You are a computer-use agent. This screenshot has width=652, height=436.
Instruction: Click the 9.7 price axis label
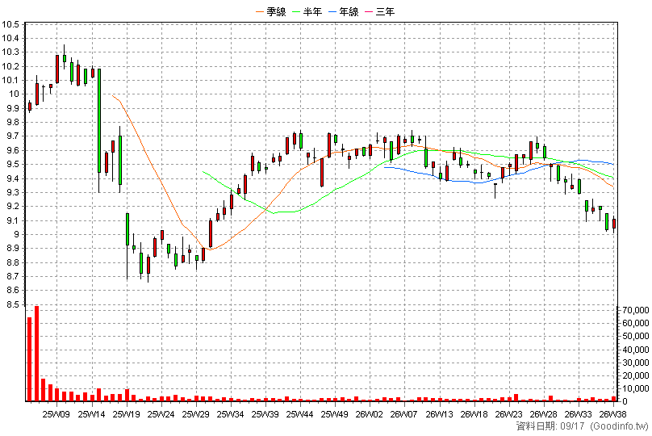(x=13, y=136)
